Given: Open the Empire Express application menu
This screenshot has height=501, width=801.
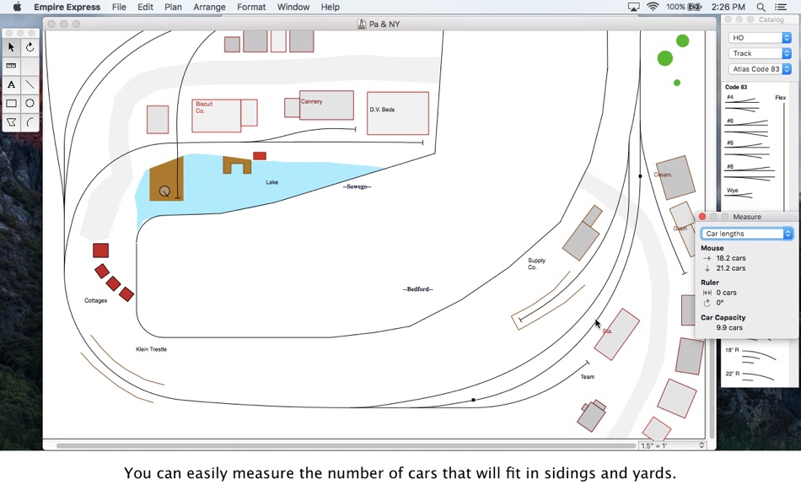Looking at the screenshot, I should click(x=67, y=7).
